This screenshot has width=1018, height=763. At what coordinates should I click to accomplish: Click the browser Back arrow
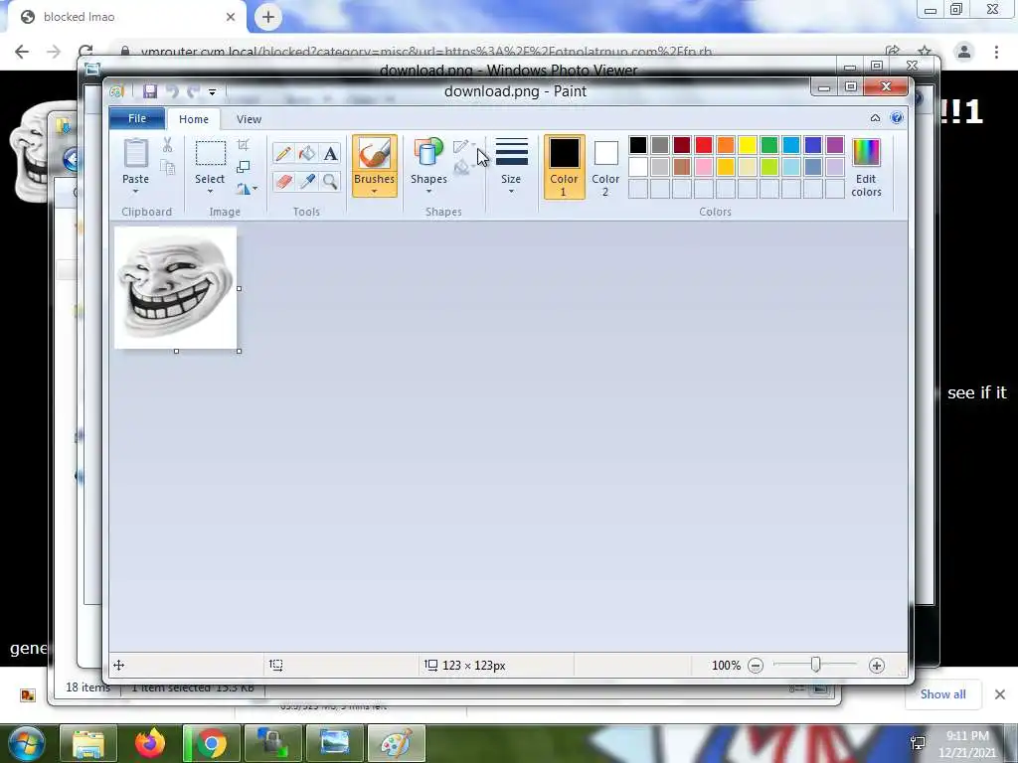coord(22,52)
